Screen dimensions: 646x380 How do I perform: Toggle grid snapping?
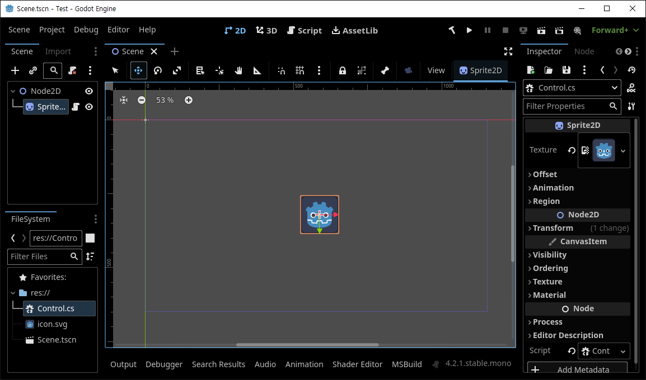point(300,70)
